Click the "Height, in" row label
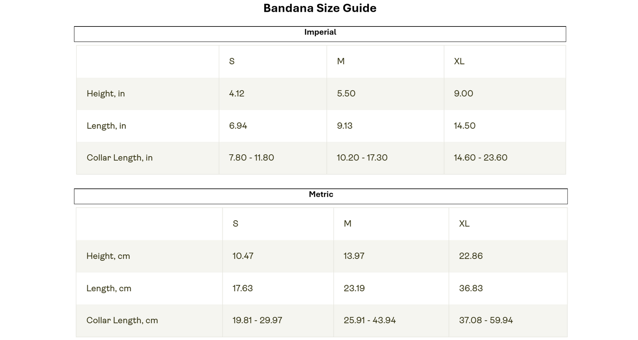The height and width of the screenshot is (340, 638). [106, 94]
